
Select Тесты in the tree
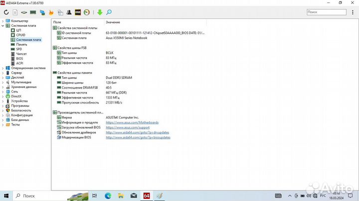coord(15,124)
